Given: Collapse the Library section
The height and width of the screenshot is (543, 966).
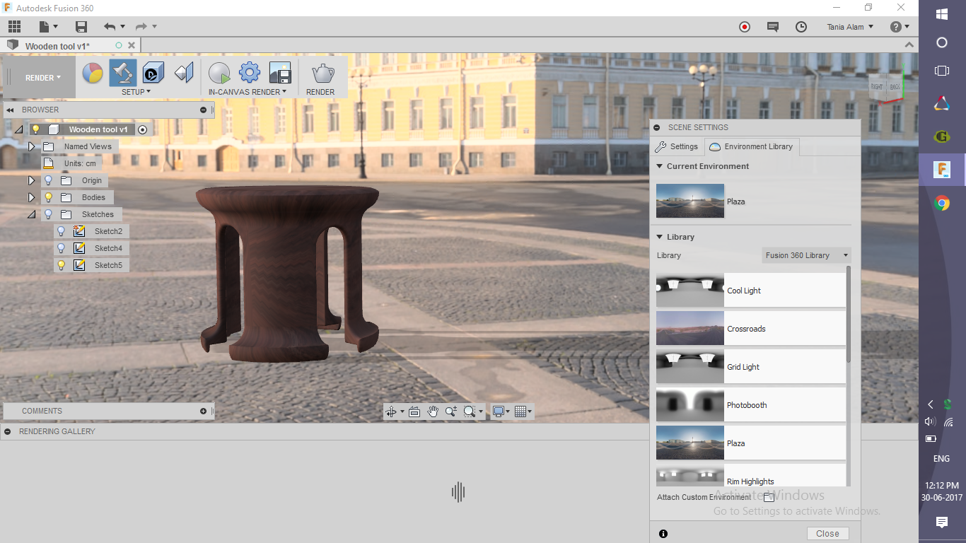Looking at the screenshot, I should (x=659, y=237).
